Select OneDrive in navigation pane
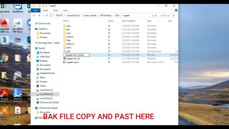The image size is (229, 129). click(x=43, y=29)
